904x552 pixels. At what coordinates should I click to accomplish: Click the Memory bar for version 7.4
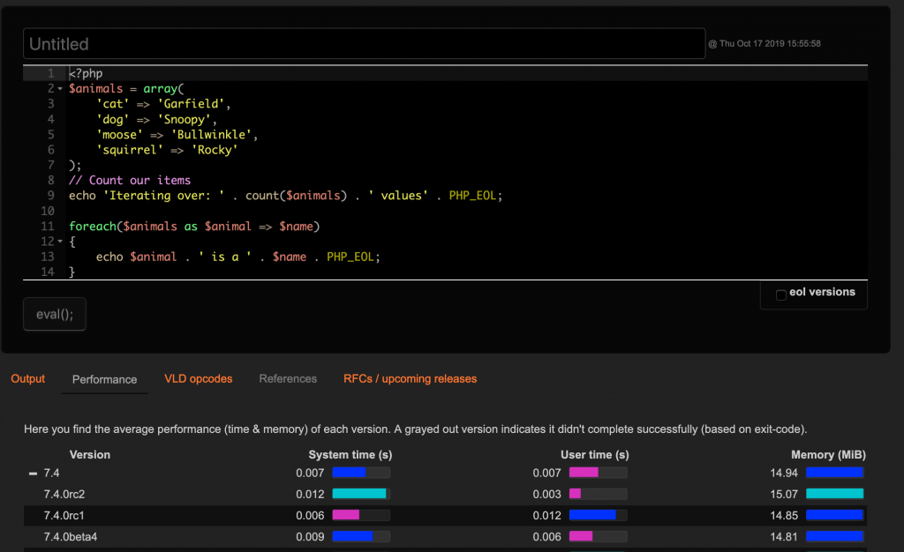(x=834, y=473)
